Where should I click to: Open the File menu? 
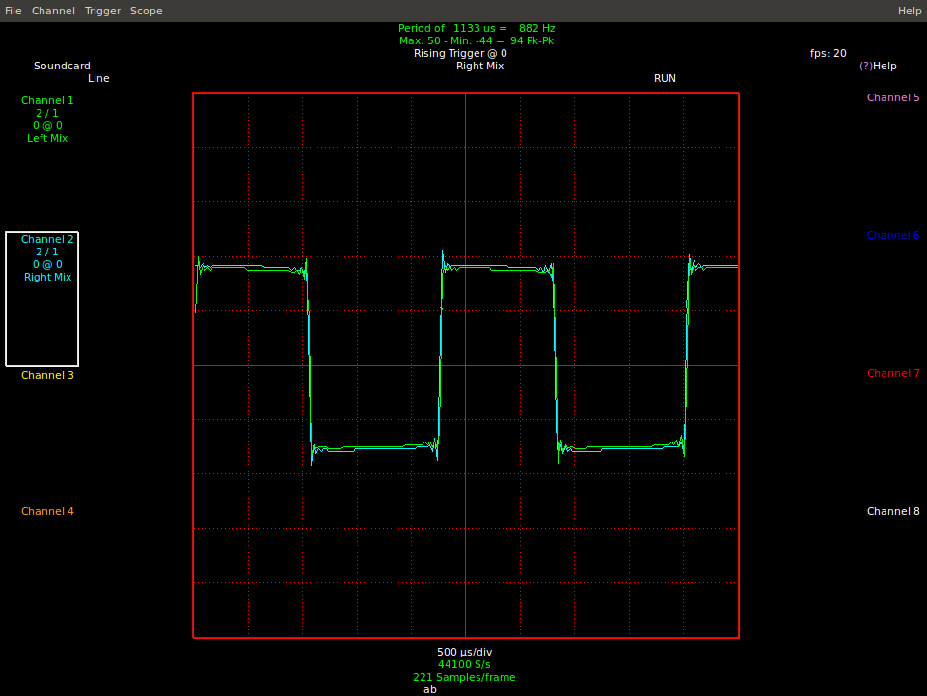(x=13, y=11)
